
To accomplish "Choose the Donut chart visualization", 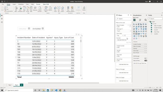I will pyautogui.click(x=143, y=29).
